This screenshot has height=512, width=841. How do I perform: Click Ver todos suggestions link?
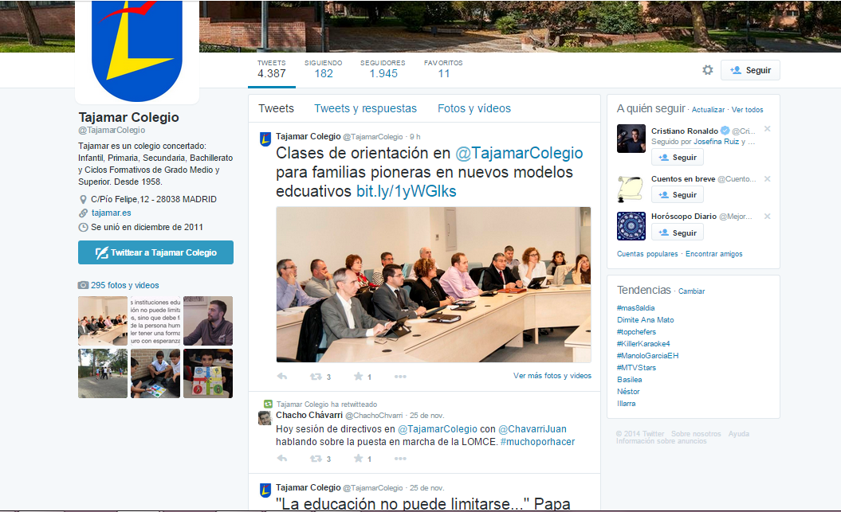747,110
